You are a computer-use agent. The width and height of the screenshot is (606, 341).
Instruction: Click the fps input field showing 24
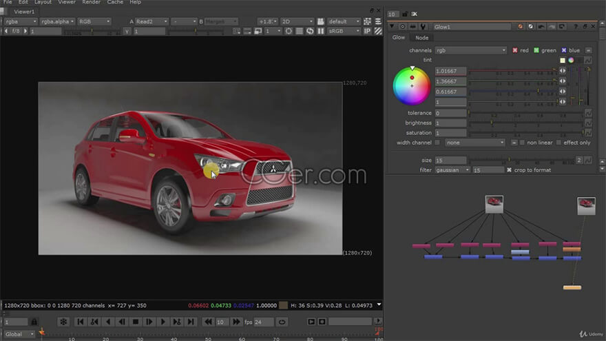click(264, 322)
